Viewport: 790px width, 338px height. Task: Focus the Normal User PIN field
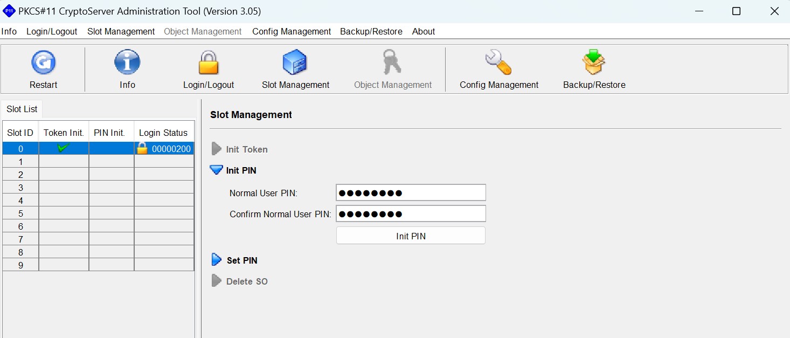pyautogui.click(x=411, y=192)
